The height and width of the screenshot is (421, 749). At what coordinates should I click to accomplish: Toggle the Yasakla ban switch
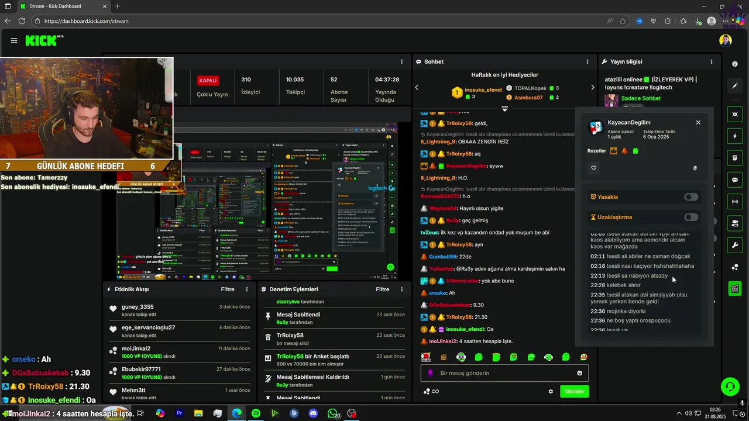(x=691, y=197)
